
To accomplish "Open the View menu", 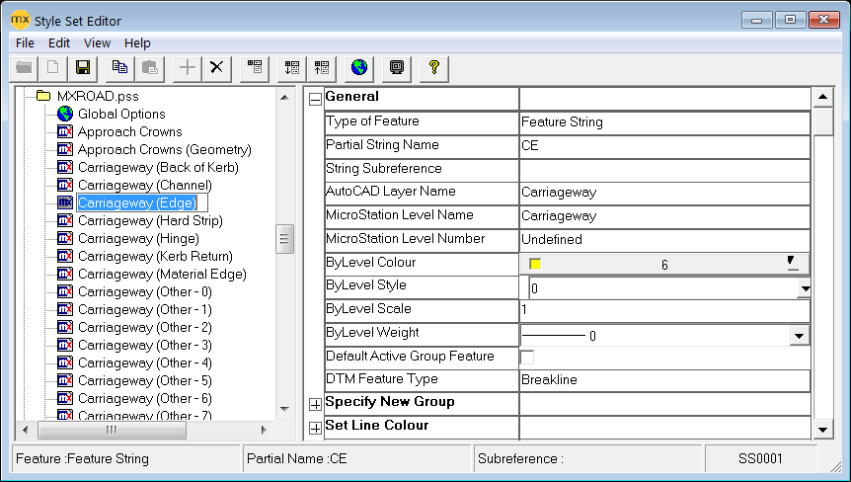I will (x=97, y=42).
